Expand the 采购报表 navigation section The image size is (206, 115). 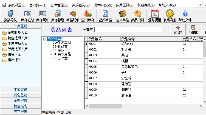[x=21, y=101]
